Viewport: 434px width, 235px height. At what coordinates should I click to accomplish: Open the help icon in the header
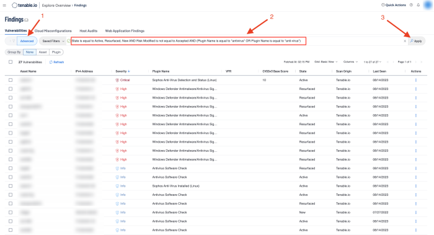(411, 5)
